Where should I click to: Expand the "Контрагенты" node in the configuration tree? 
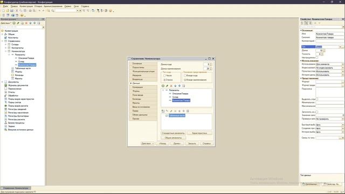tap(6, 48)
